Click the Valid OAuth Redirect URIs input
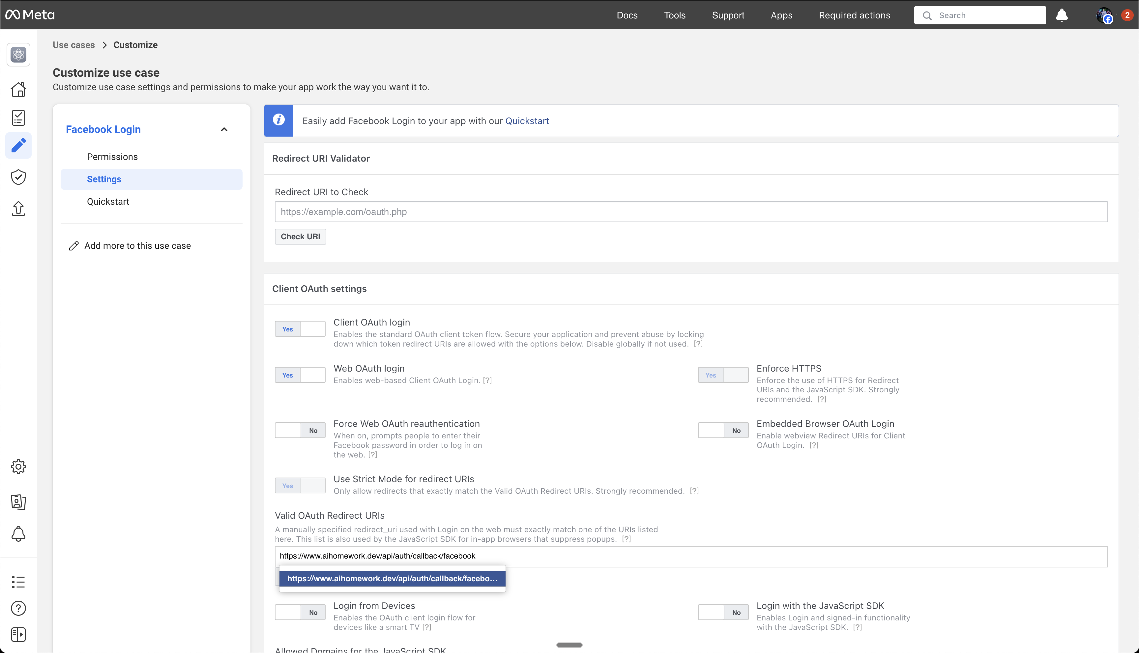 pos(691,556)
